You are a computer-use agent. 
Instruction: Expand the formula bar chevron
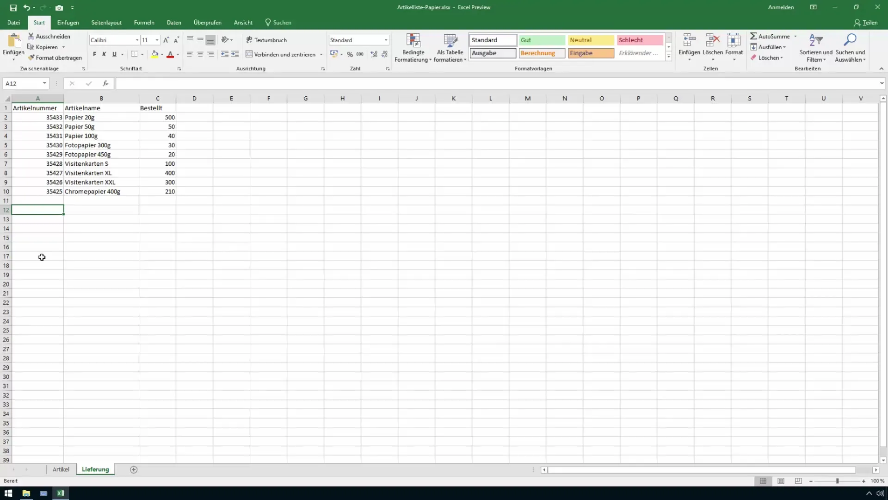tap(882, 83)
